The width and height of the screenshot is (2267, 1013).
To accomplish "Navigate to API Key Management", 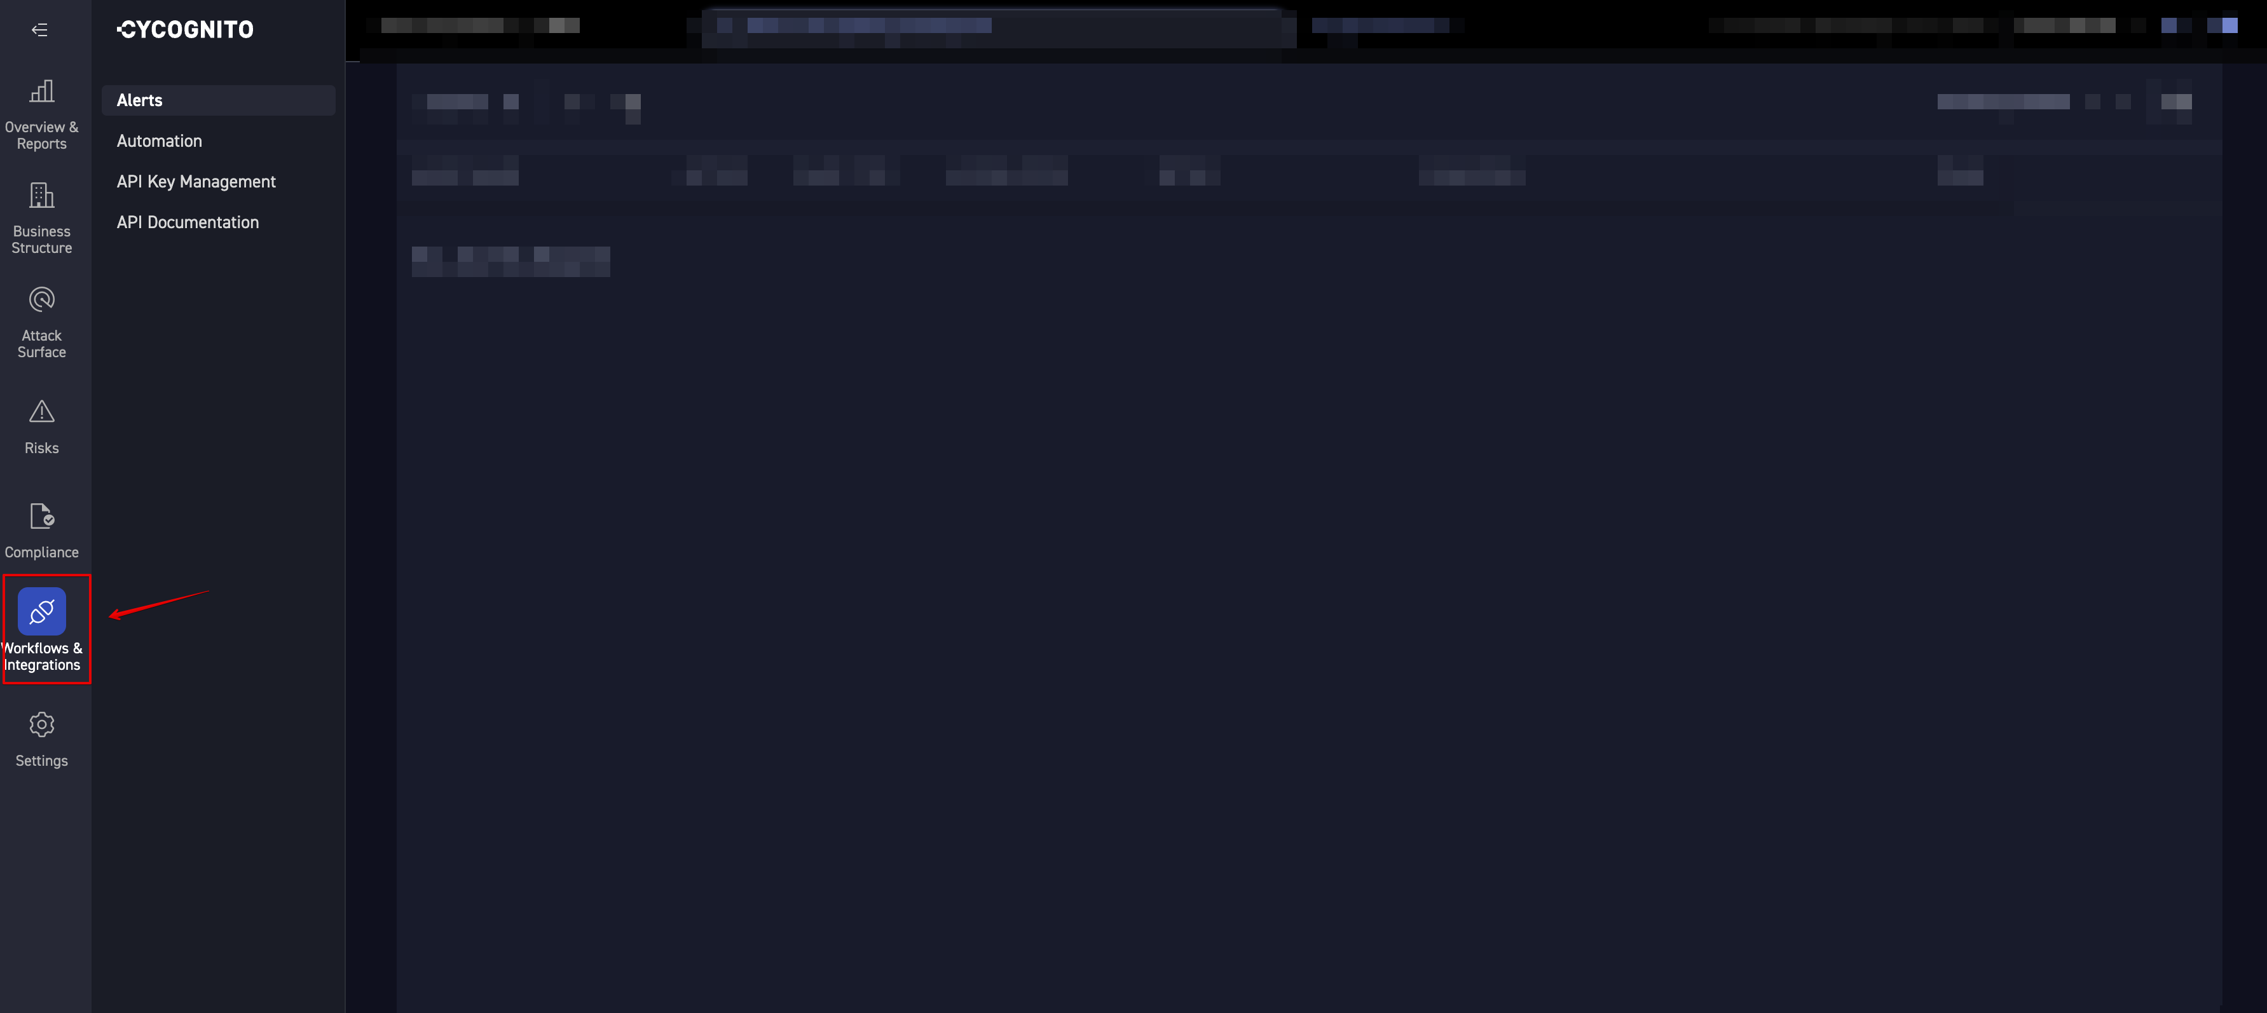I will pos(195,180).
